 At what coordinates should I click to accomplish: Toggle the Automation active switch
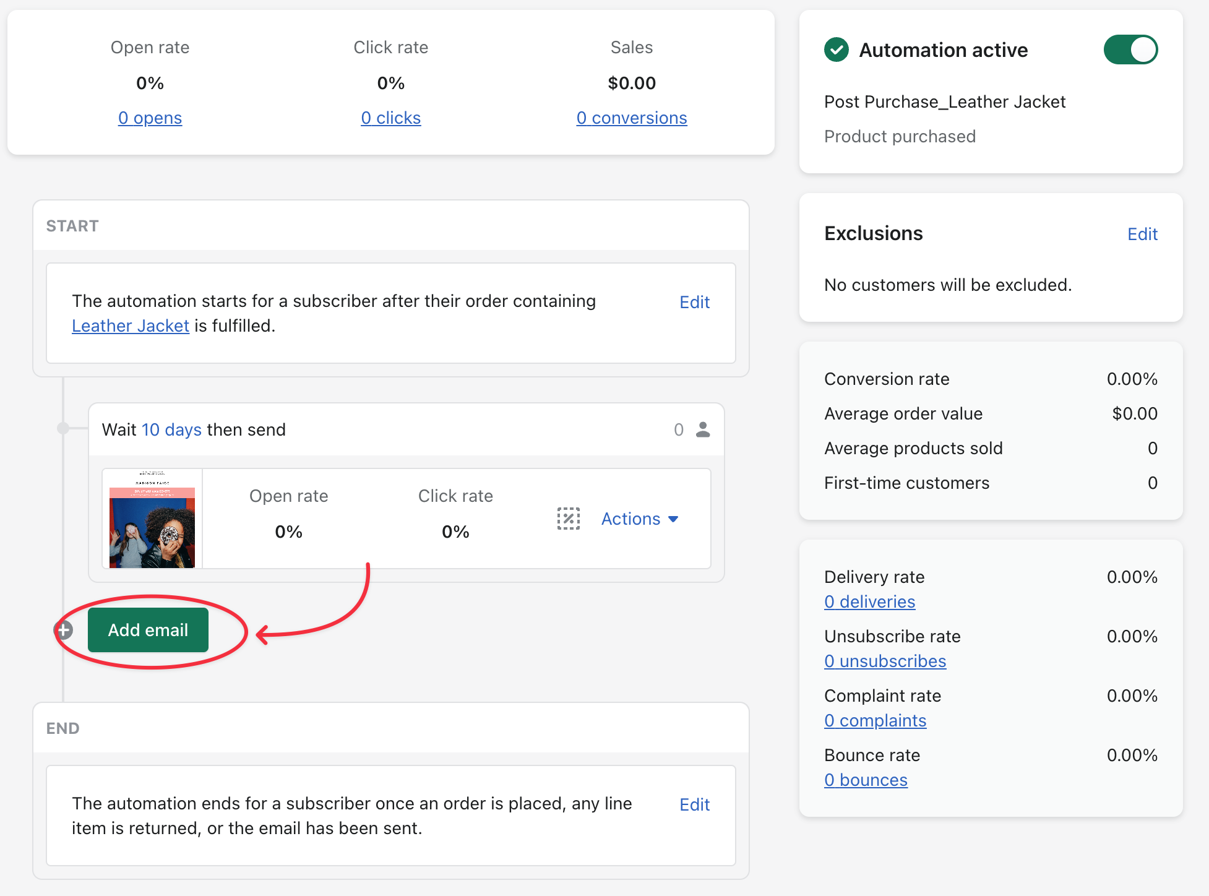tap(1130, 50)
